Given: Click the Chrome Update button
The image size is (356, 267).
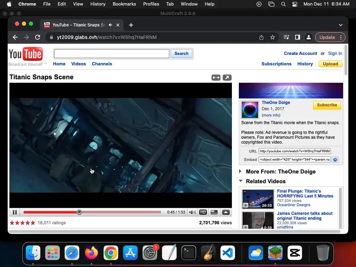Looking at the screenshot, I should point(327,37).
